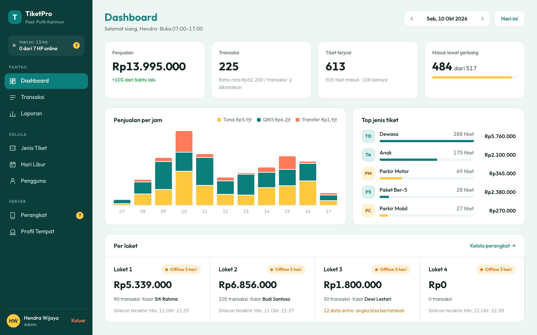This screenshot has width=537, height=335.
Task: Click the PM Parkir Motor icon
Action: pos(368,173)
